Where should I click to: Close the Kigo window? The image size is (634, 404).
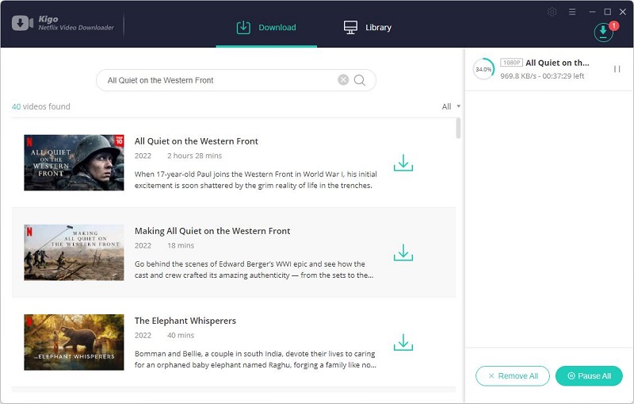pyautogui.click(x=623, y=12)
